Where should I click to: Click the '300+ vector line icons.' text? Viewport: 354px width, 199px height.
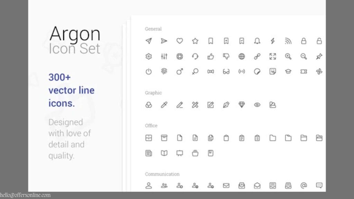(71, 90)
